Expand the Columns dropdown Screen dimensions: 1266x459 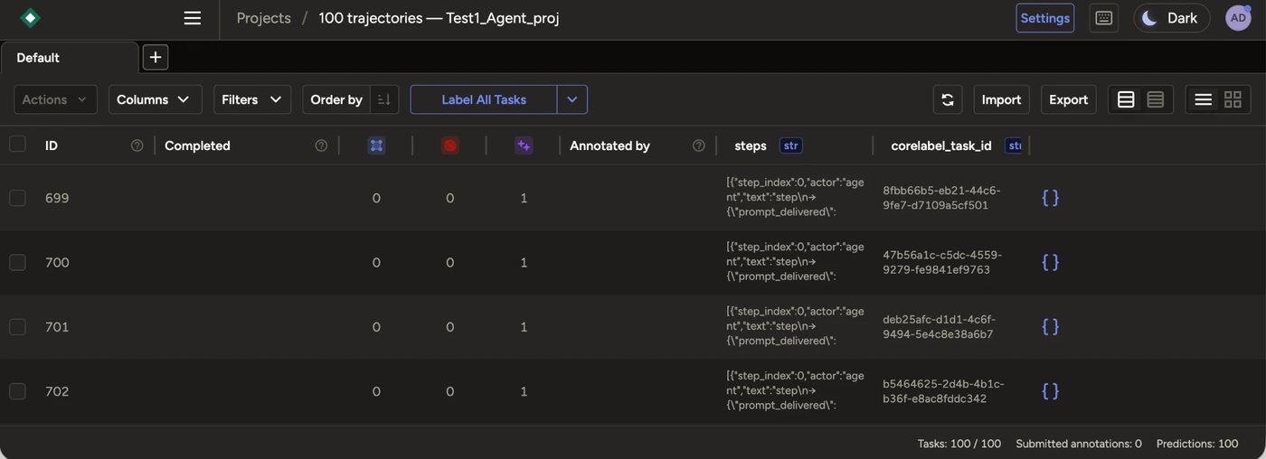pyautogui.click(x=155, y=99)
